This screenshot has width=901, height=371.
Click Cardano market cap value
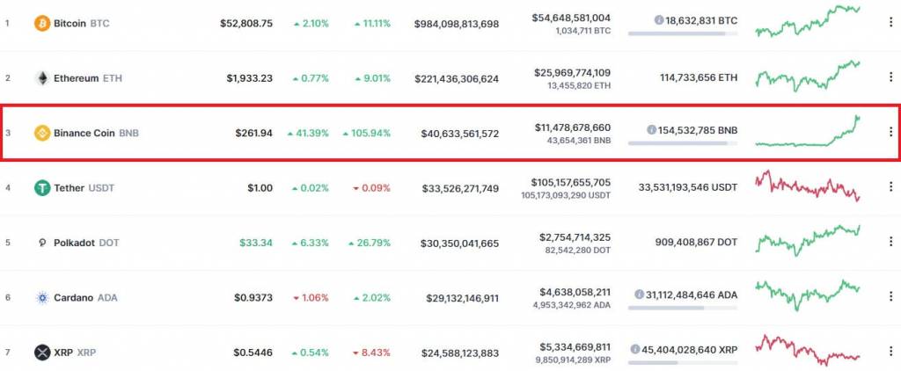click(x=457, y=298)
